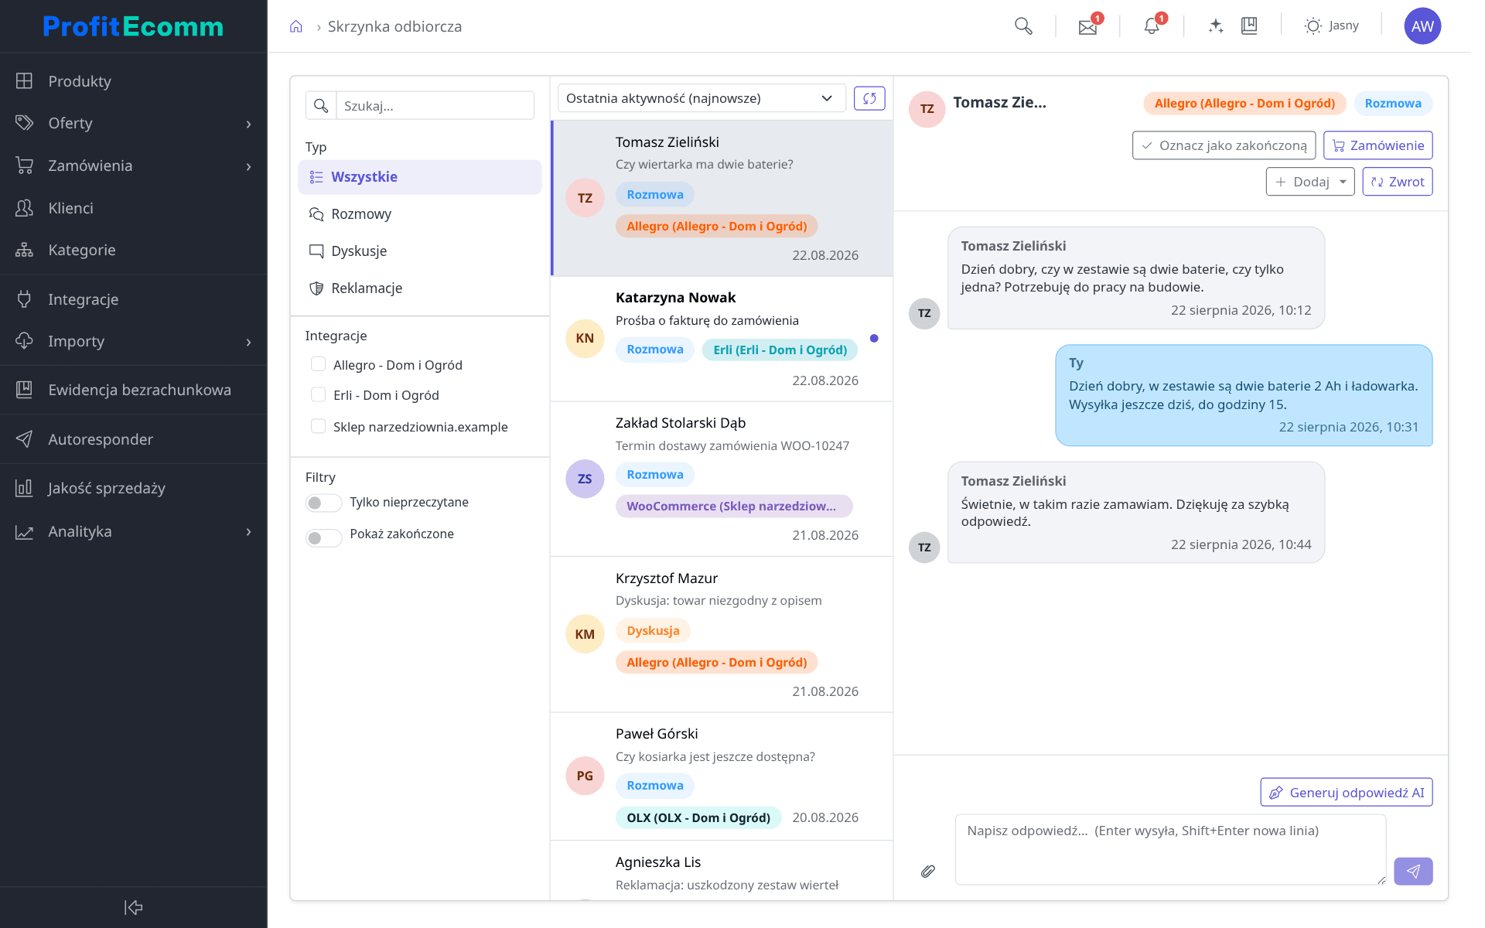The height and width of the screenshot is (928, 1485).
Task: Click the Napisz odpowiedź reply text area
Action: pyautogui.click(x=1170, y=849)
